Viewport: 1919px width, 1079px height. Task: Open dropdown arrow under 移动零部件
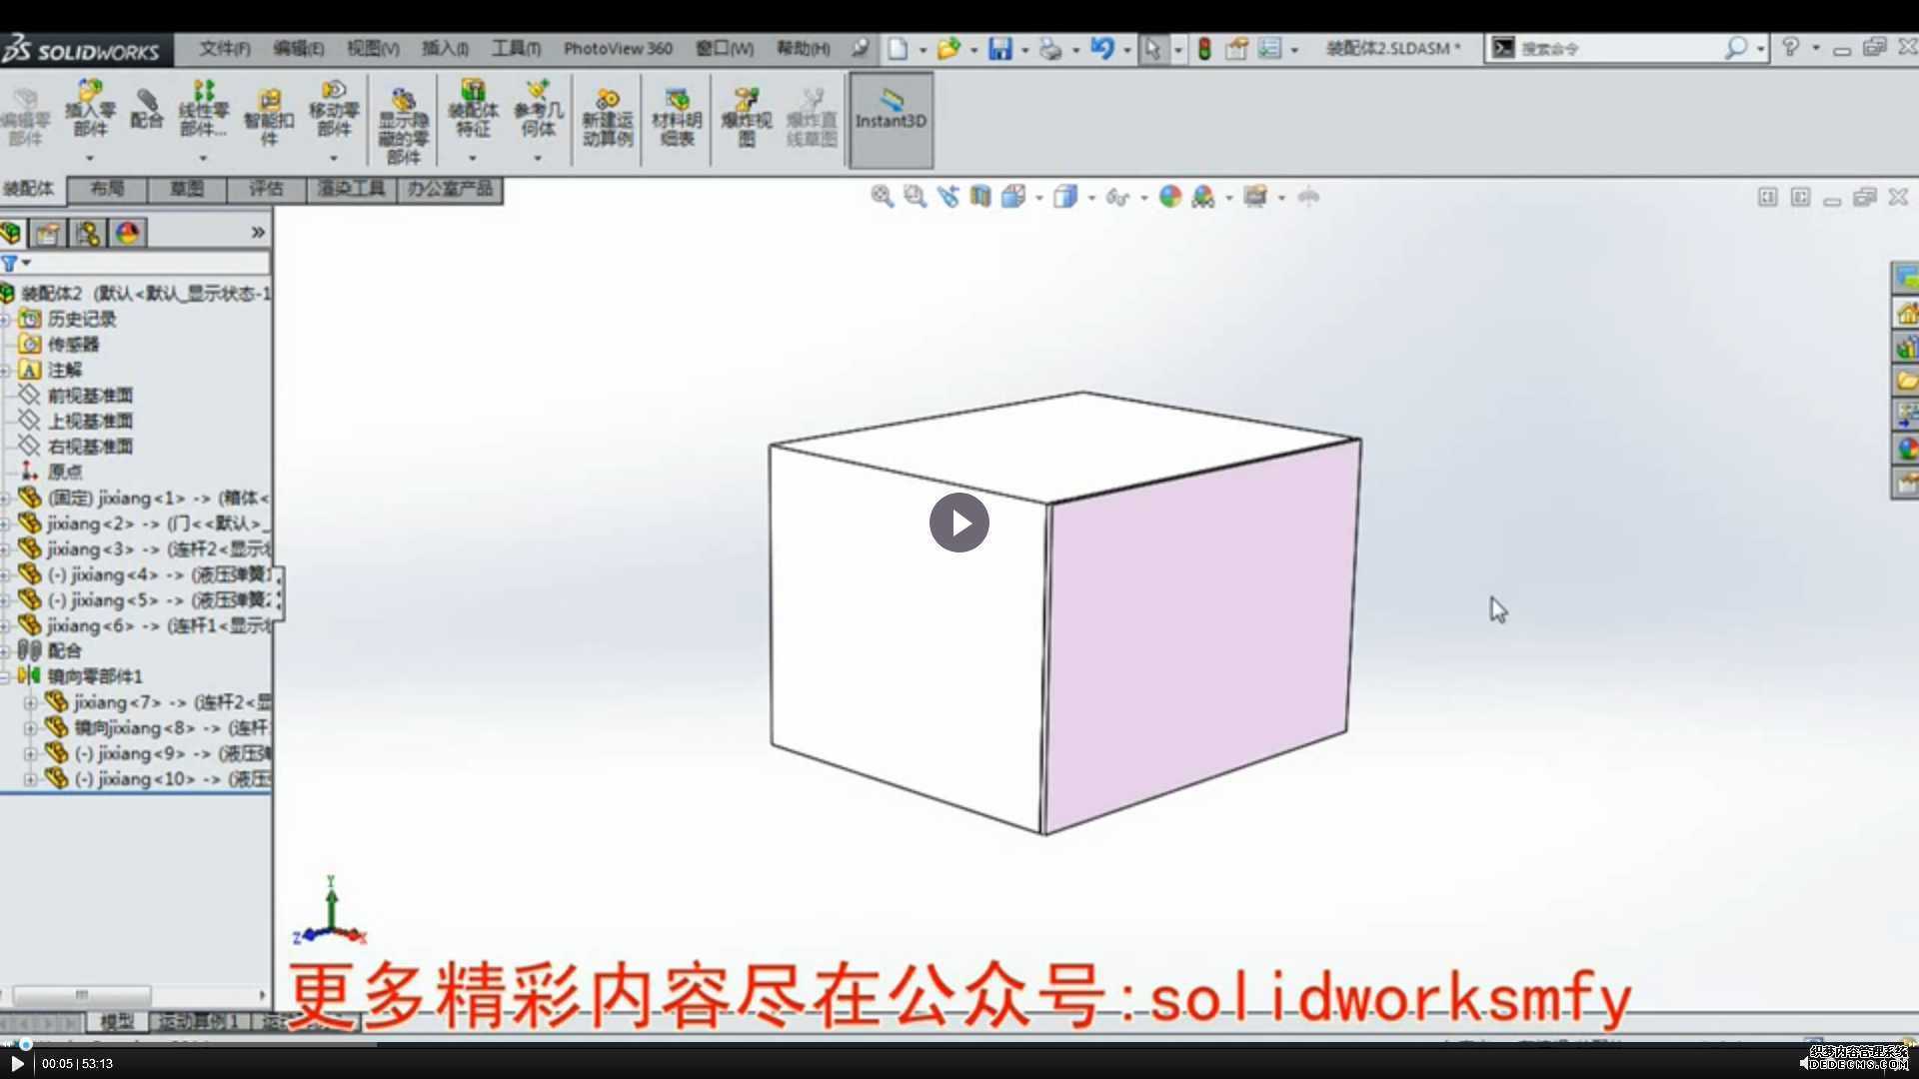click(333, 158)
